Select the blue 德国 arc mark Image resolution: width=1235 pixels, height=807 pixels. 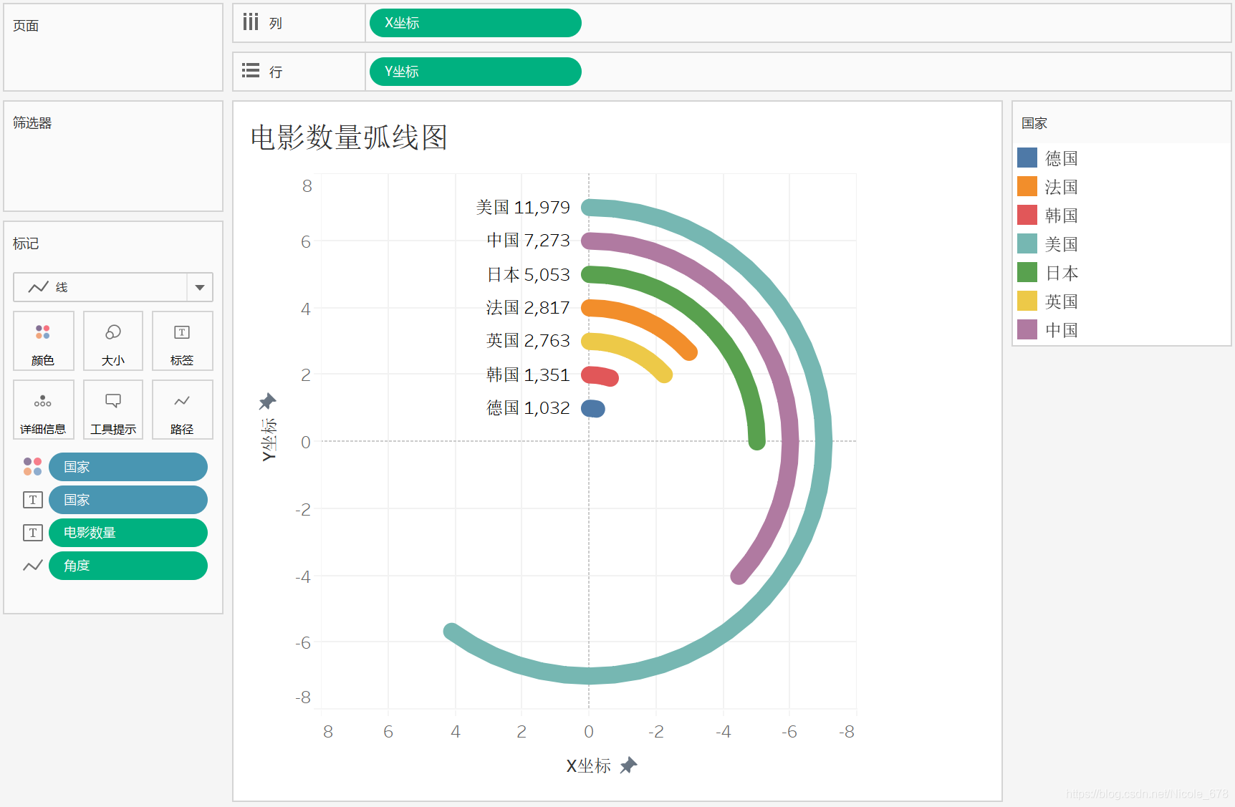pos(593,409)
